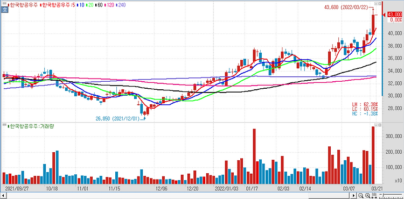Select the 한국항공우주 price series legend
The image size is (404, 199).
pos(23,5)
